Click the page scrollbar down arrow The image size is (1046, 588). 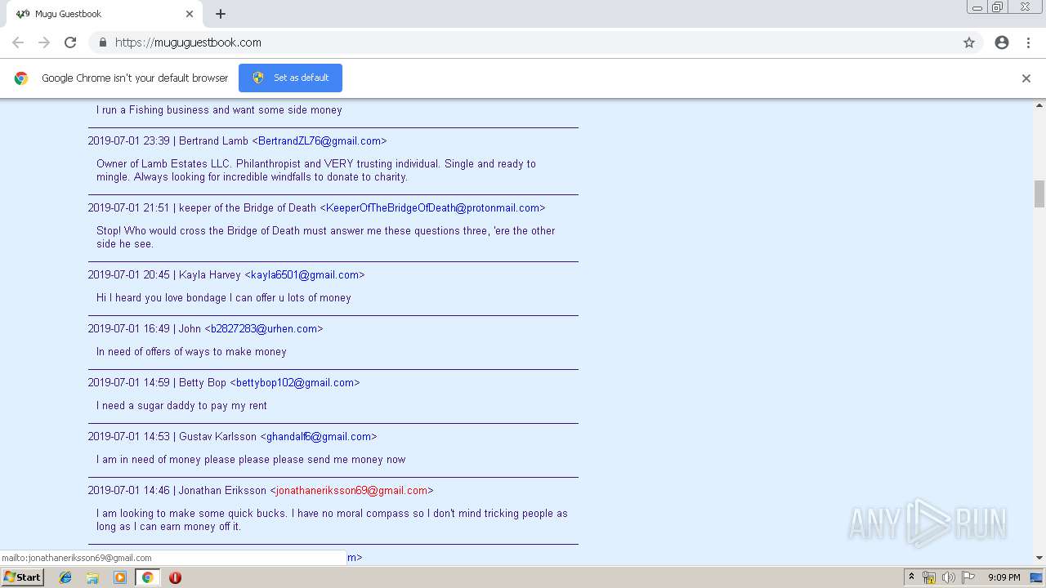[1039, 558]
